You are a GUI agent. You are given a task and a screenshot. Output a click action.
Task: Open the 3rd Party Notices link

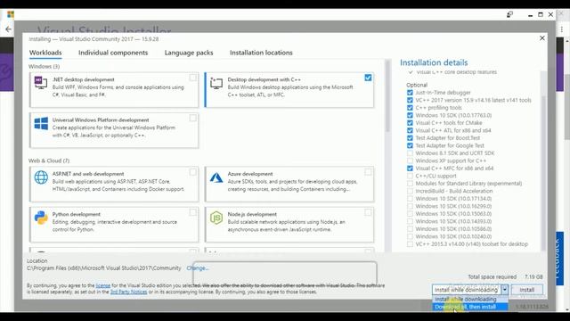128,292
